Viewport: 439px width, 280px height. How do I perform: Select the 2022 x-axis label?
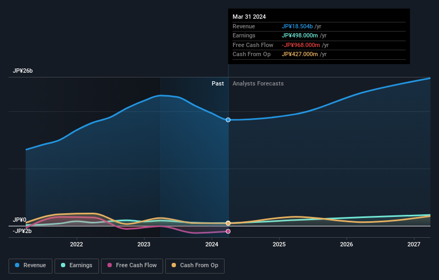point(76,244)
